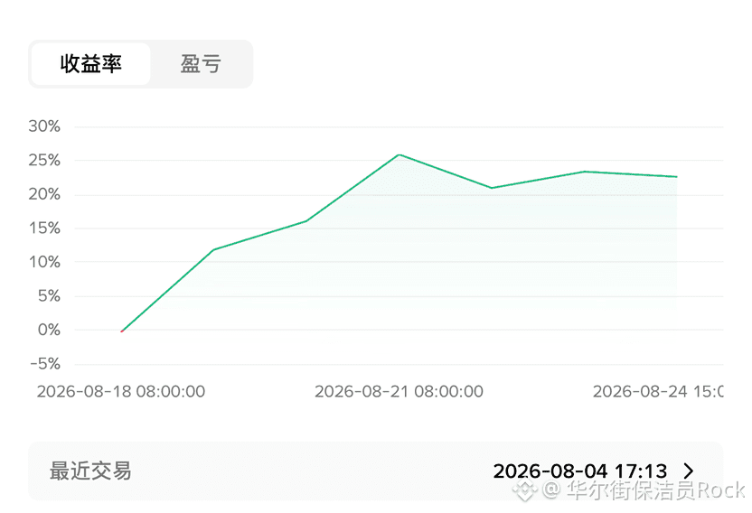Open the 最近交易 details chevron

pos(689,471)
